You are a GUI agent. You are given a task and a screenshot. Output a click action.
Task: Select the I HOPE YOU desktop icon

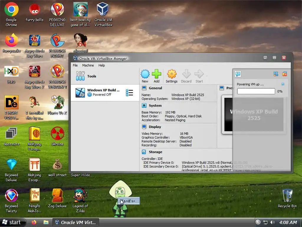click(x=12, y=107)
